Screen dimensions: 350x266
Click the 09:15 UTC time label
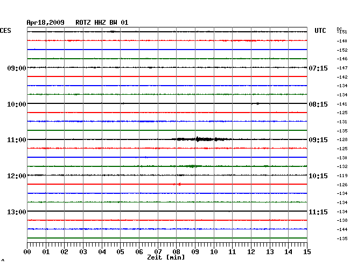coord(318,140)
